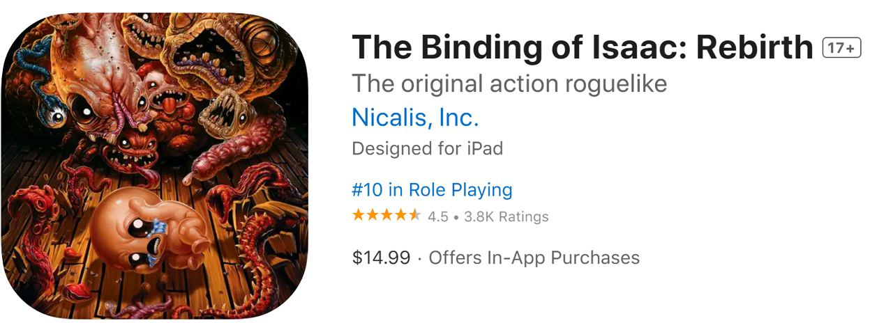The height and width of the screenshot is (332, 893).
Task: Open the Nicalis, Inc. developer page
Action: coord(415,118)
